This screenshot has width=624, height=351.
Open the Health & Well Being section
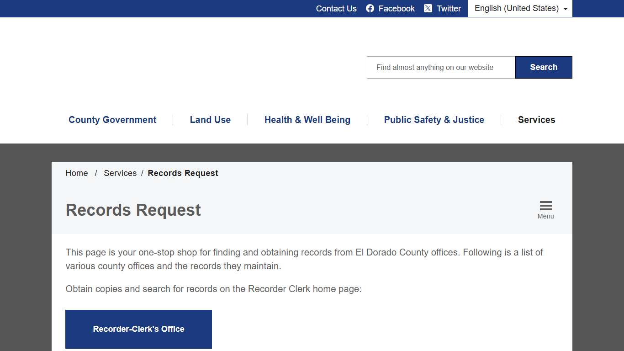pyautogui.click(x=307, y=120)
